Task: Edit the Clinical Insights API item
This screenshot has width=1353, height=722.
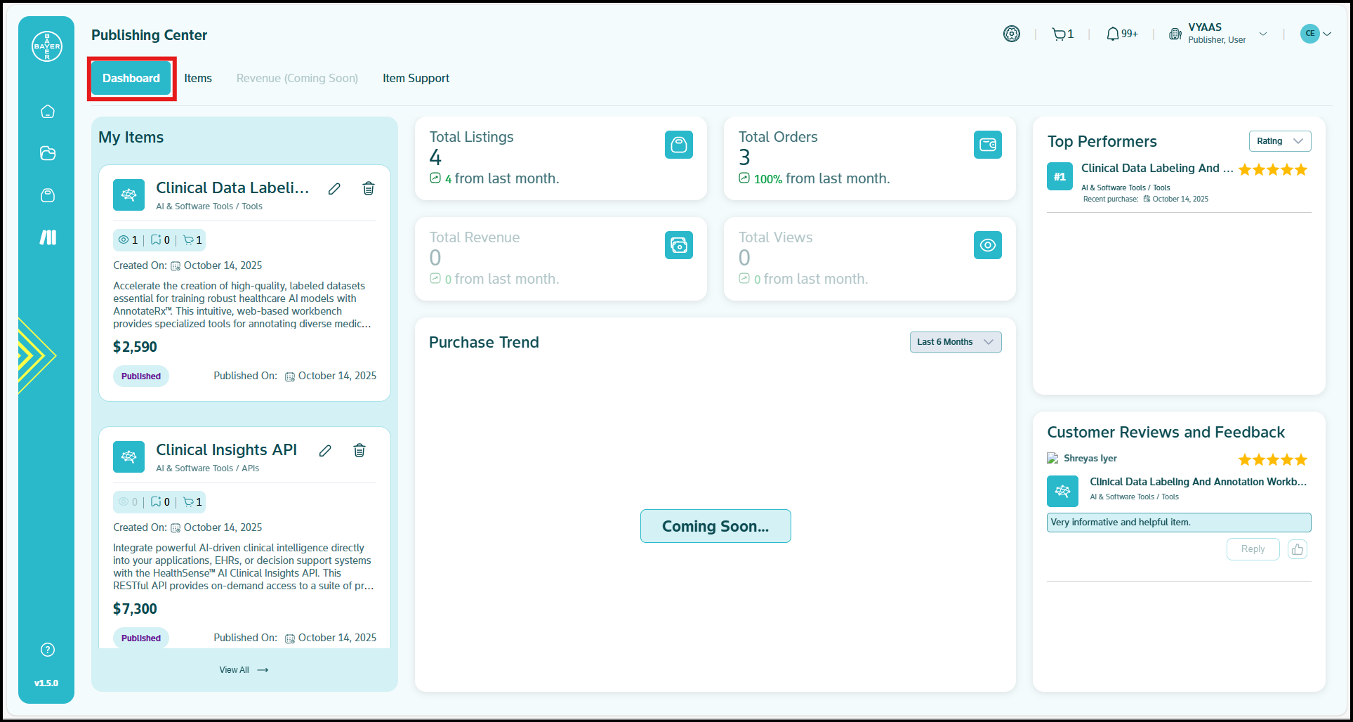Action: click(x=325, y=451)
